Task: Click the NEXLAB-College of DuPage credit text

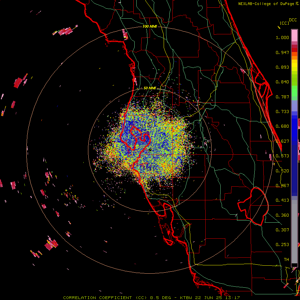Action: [x=267, y=4]
